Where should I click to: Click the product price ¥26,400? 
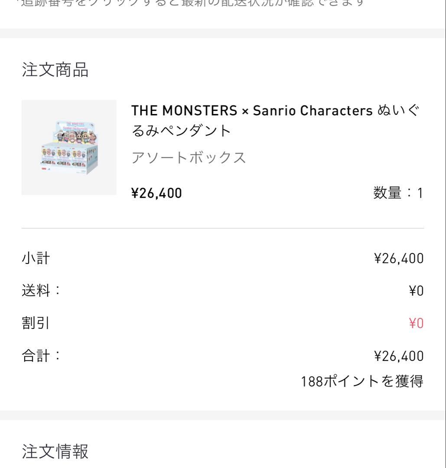(156, 193)
